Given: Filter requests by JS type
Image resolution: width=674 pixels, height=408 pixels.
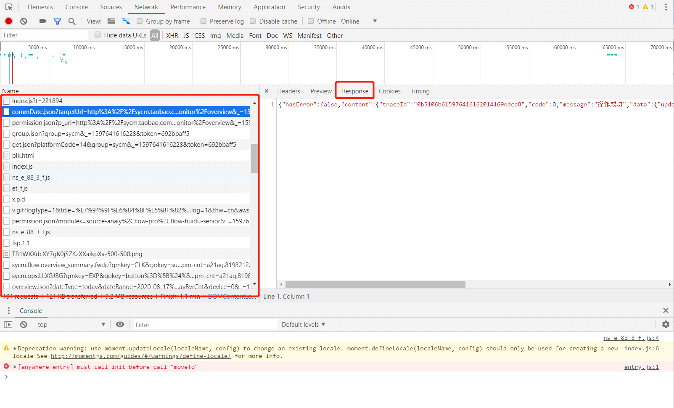Looking at the screenshot, I should tap(186, 35).
